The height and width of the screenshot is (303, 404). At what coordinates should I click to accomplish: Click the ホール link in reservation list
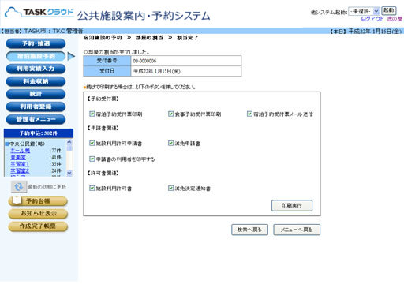click(x=21, y=151)
